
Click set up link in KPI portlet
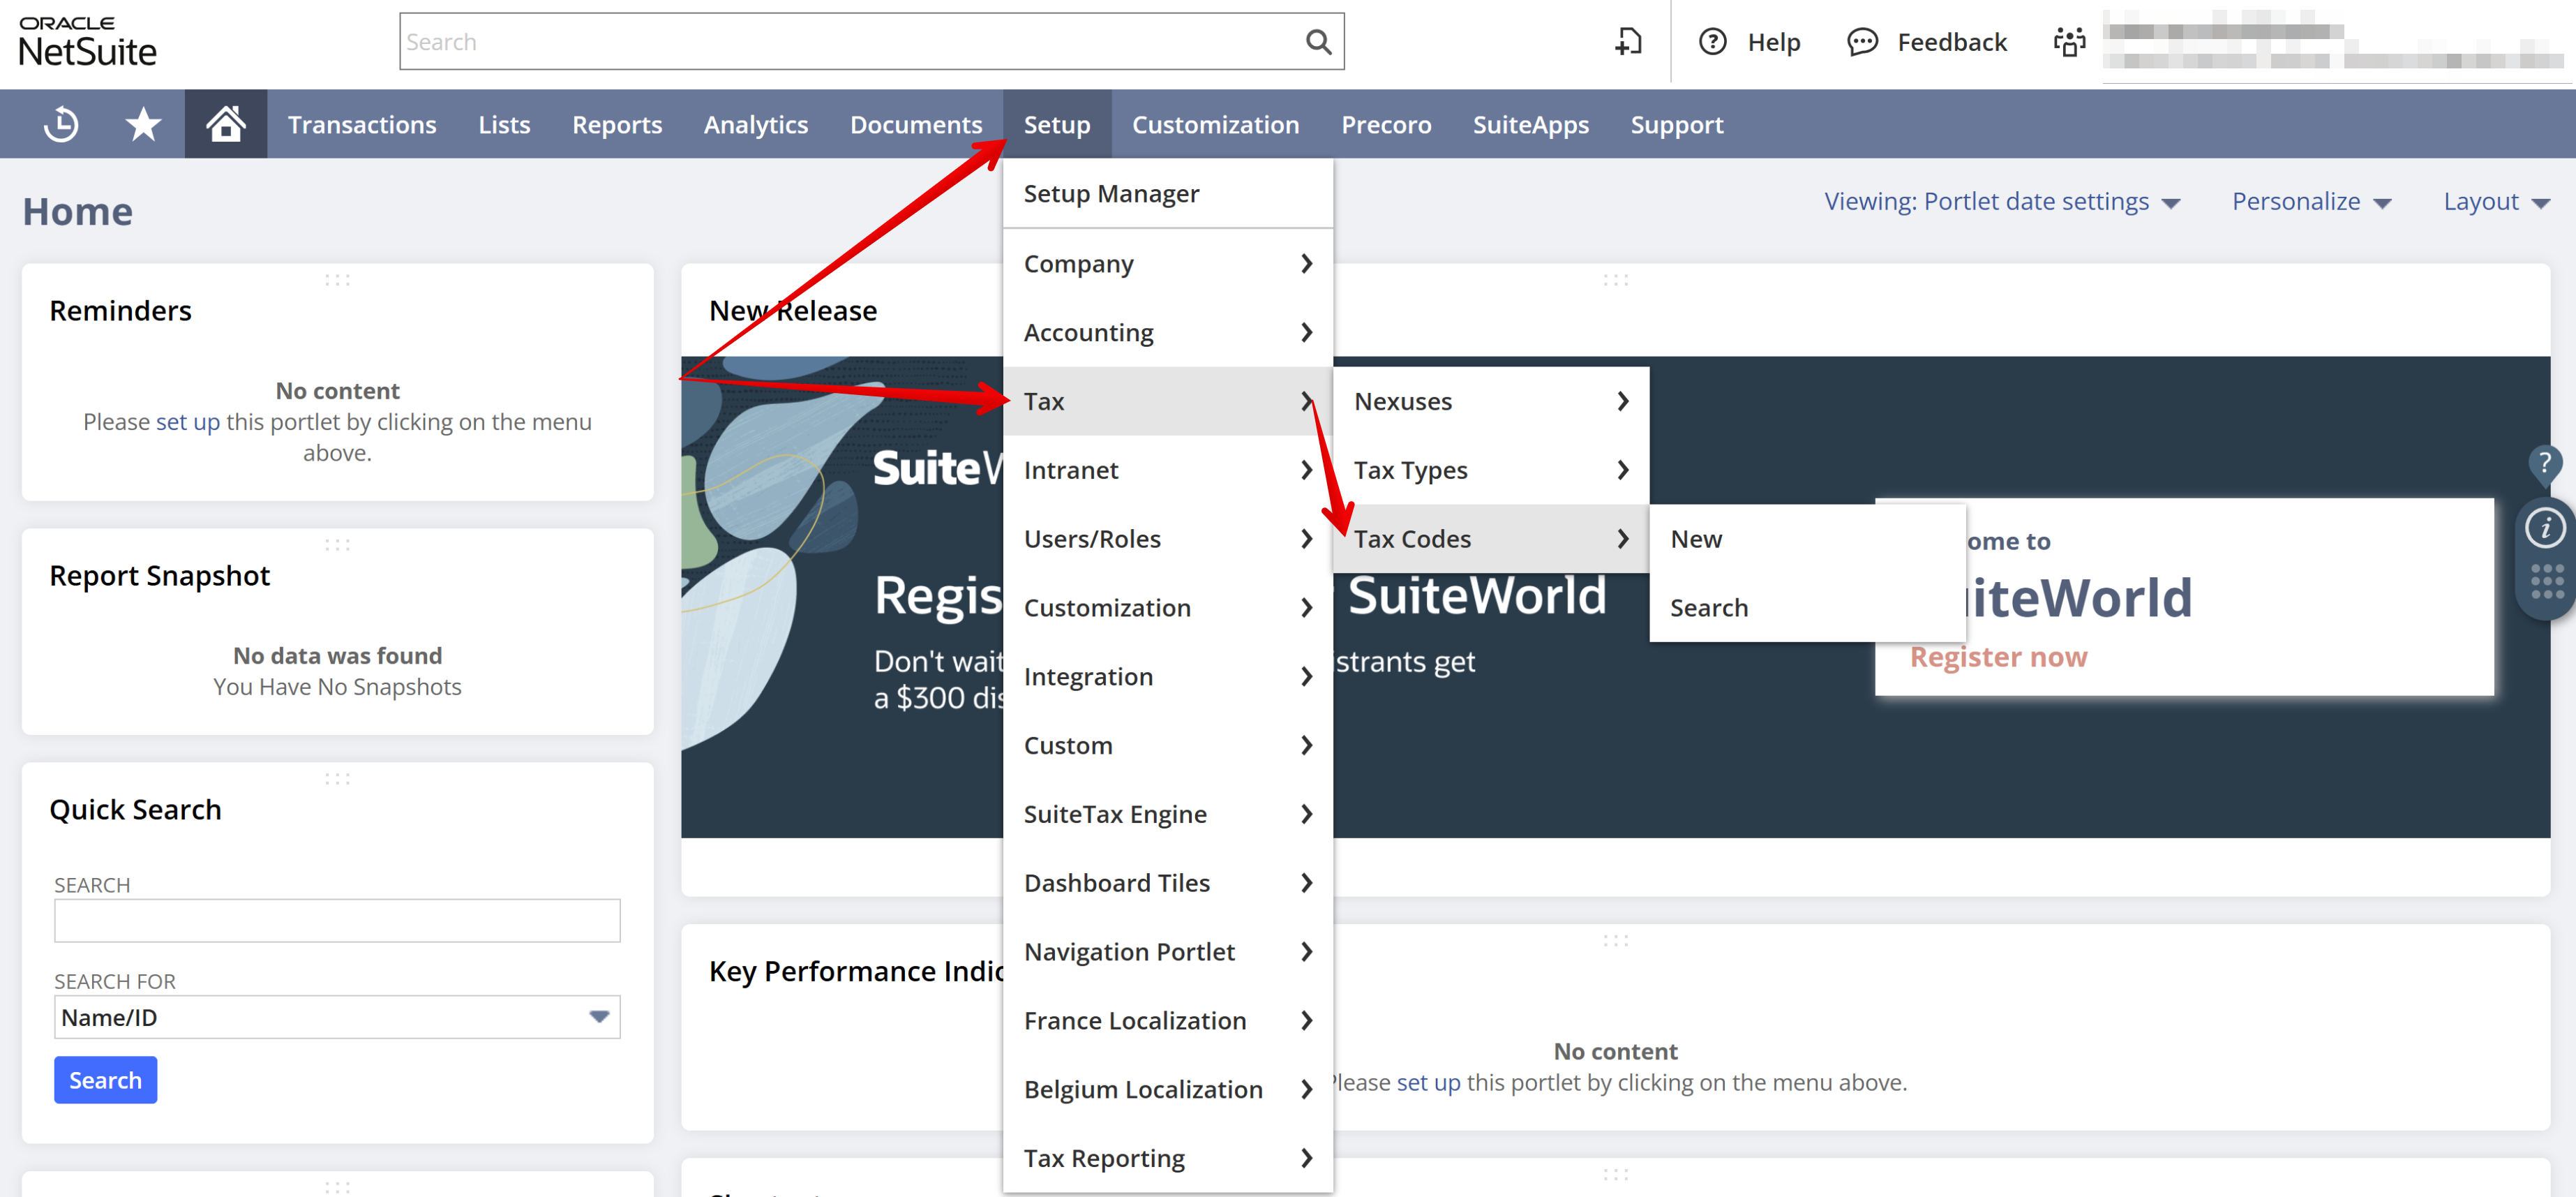point(1428,1083)
